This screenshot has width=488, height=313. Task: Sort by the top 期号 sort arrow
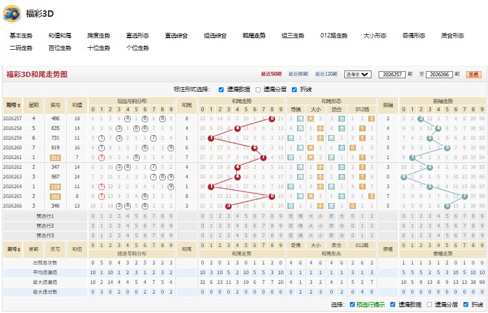(19, 105)
